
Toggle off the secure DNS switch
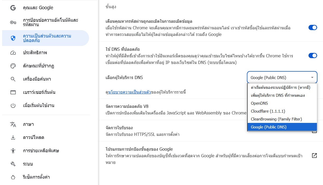[x=313, y=55]
